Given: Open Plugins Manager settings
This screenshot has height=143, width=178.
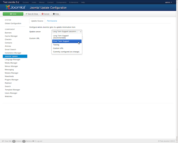Looking at the screenshot, I should point(12,80).
